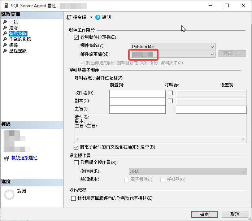Open the 歷程記錄 page
Viewport: 252px width, 221px height.
coord(17,51)
